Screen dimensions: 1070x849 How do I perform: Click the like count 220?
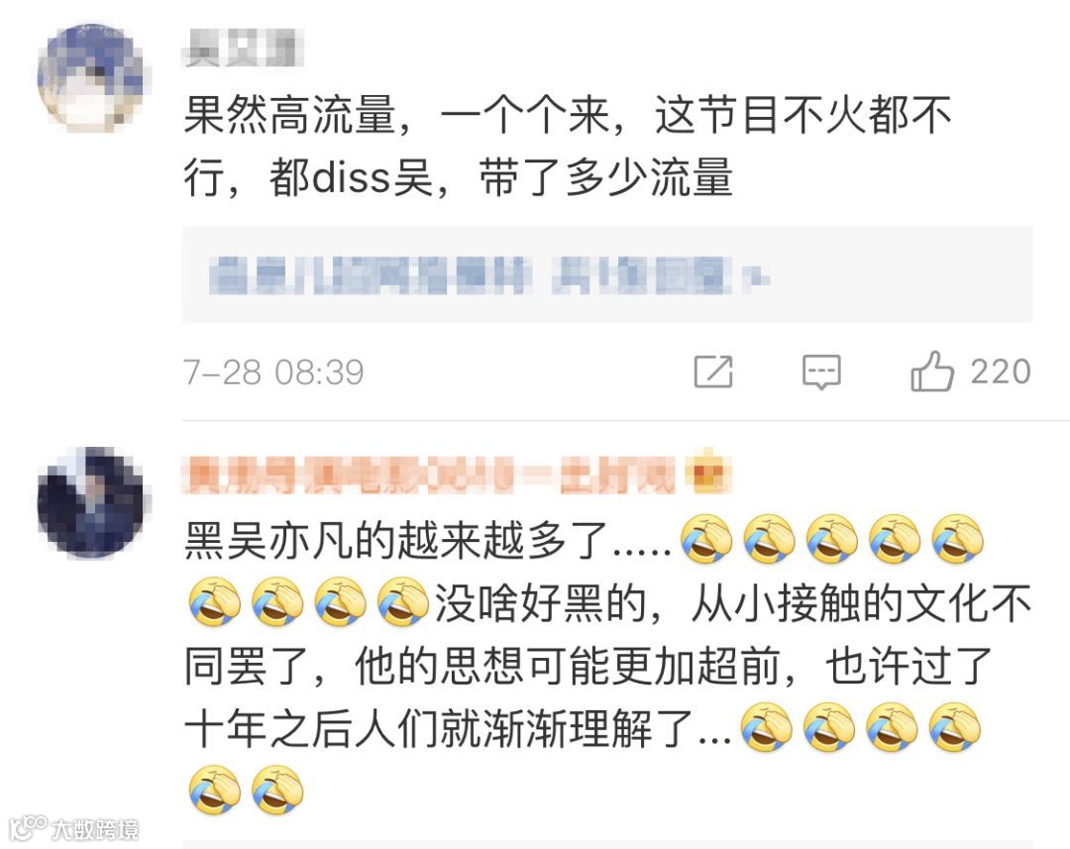(x=1000, y=371)
